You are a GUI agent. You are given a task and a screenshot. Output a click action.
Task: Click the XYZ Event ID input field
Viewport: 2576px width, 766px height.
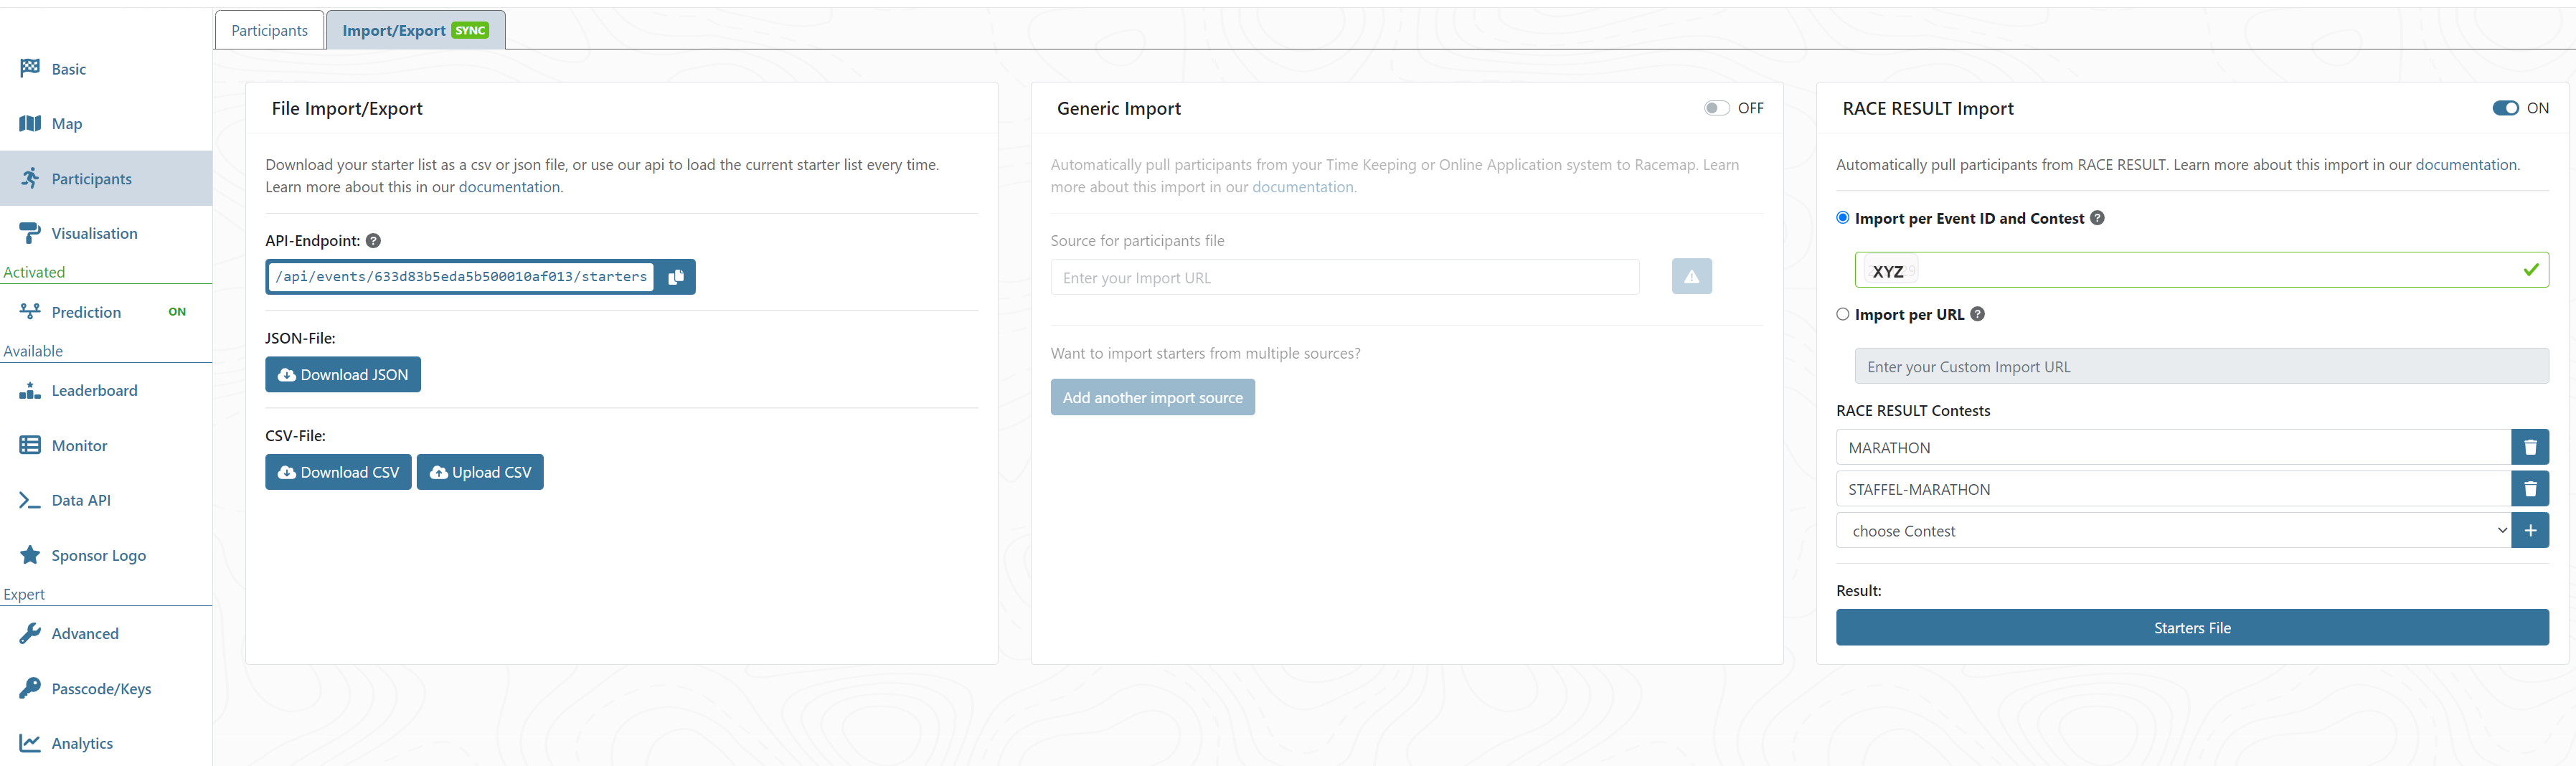click(x=2202, y=270)
